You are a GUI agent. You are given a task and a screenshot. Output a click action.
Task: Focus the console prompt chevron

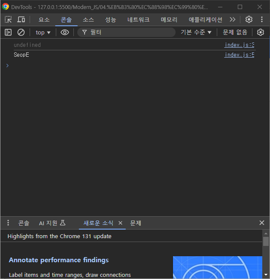7,66
